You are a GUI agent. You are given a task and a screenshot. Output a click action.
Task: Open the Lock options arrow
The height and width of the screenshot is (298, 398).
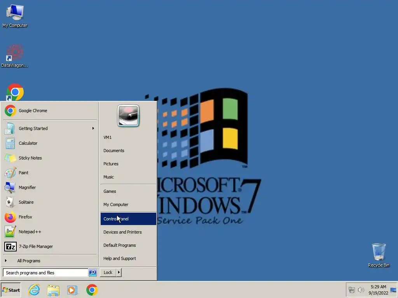[x=119, y=272]
